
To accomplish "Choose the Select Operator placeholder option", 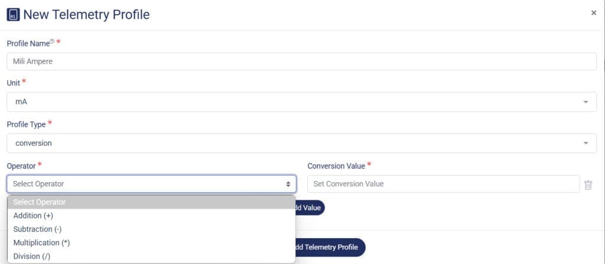I will click(x=151, y=202).
